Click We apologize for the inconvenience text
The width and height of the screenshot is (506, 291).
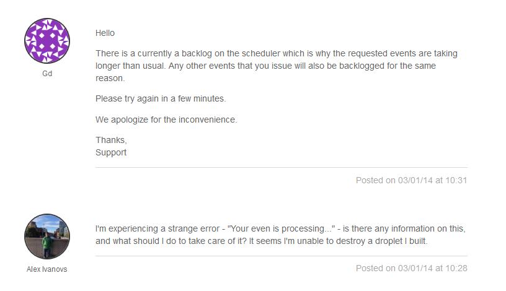[x=166, y=120]
